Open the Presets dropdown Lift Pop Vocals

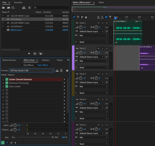32,71
